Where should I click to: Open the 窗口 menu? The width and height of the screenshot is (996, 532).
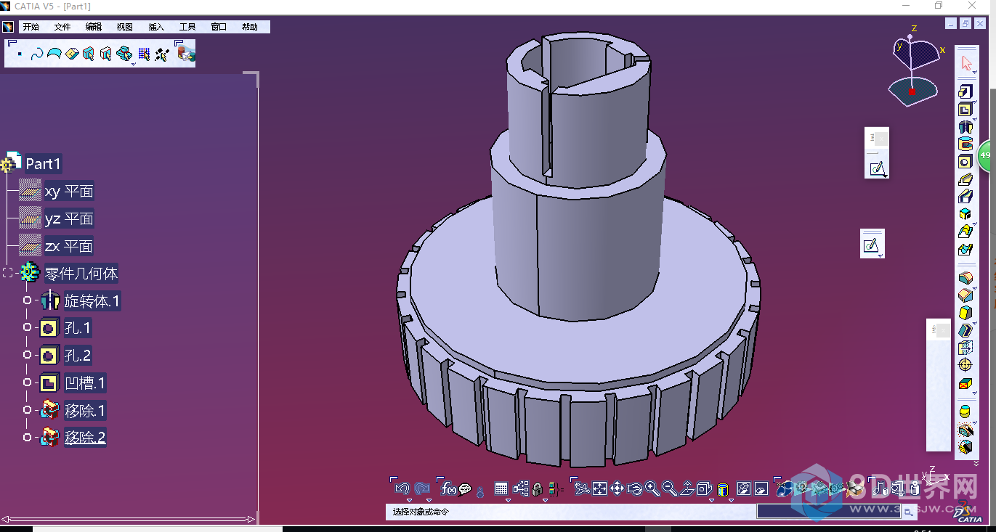pos(219,27)
